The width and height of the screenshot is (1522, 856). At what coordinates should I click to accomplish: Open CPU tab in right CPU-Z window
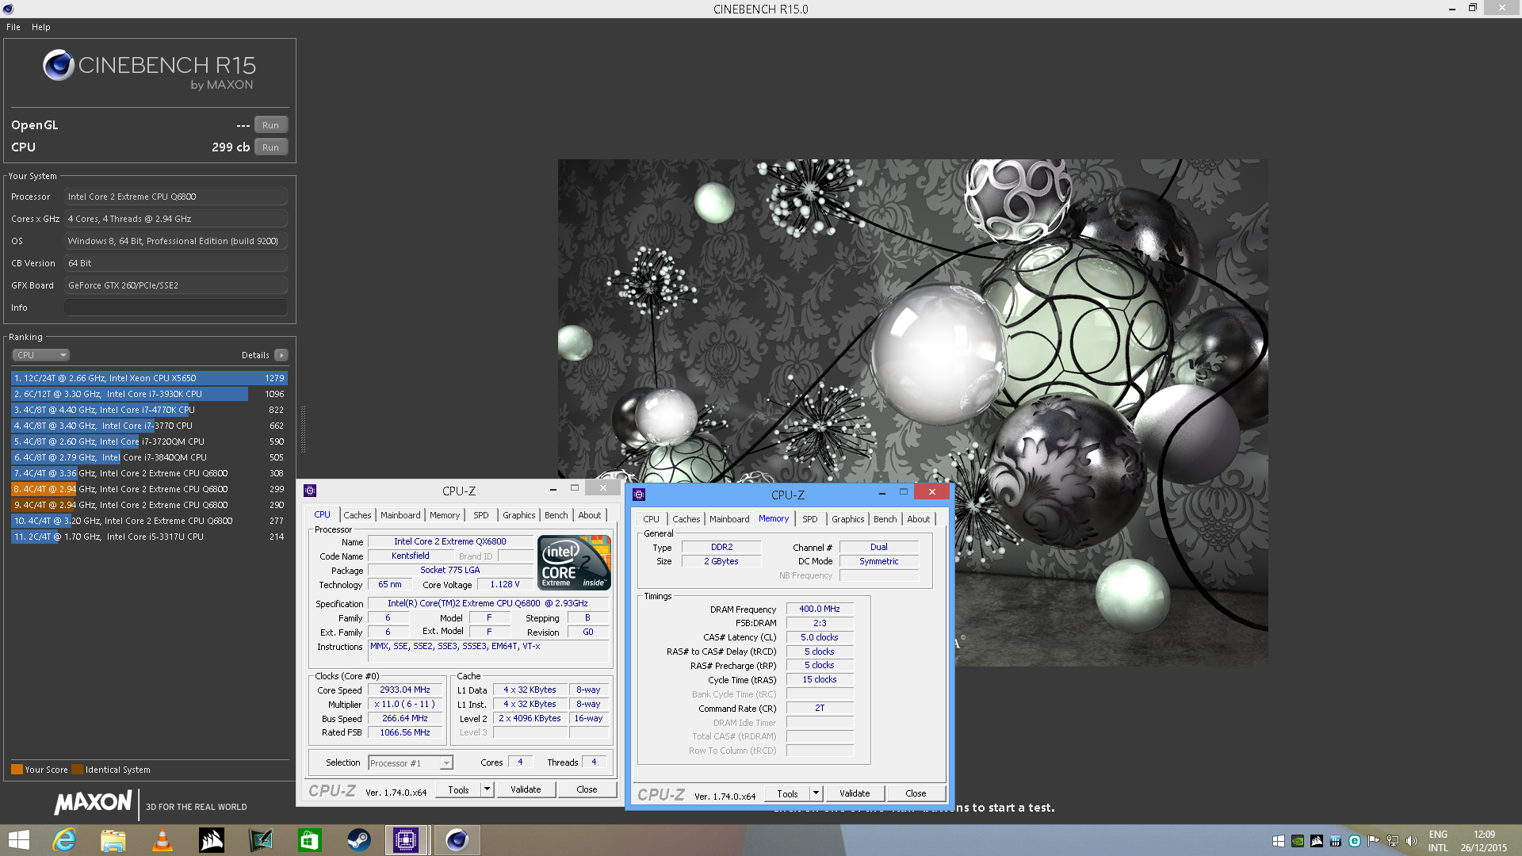tap(651, 519)
